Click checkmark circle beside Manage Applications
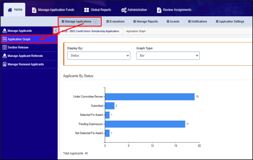This screenshot has height=160, width=253. [95, 21]
